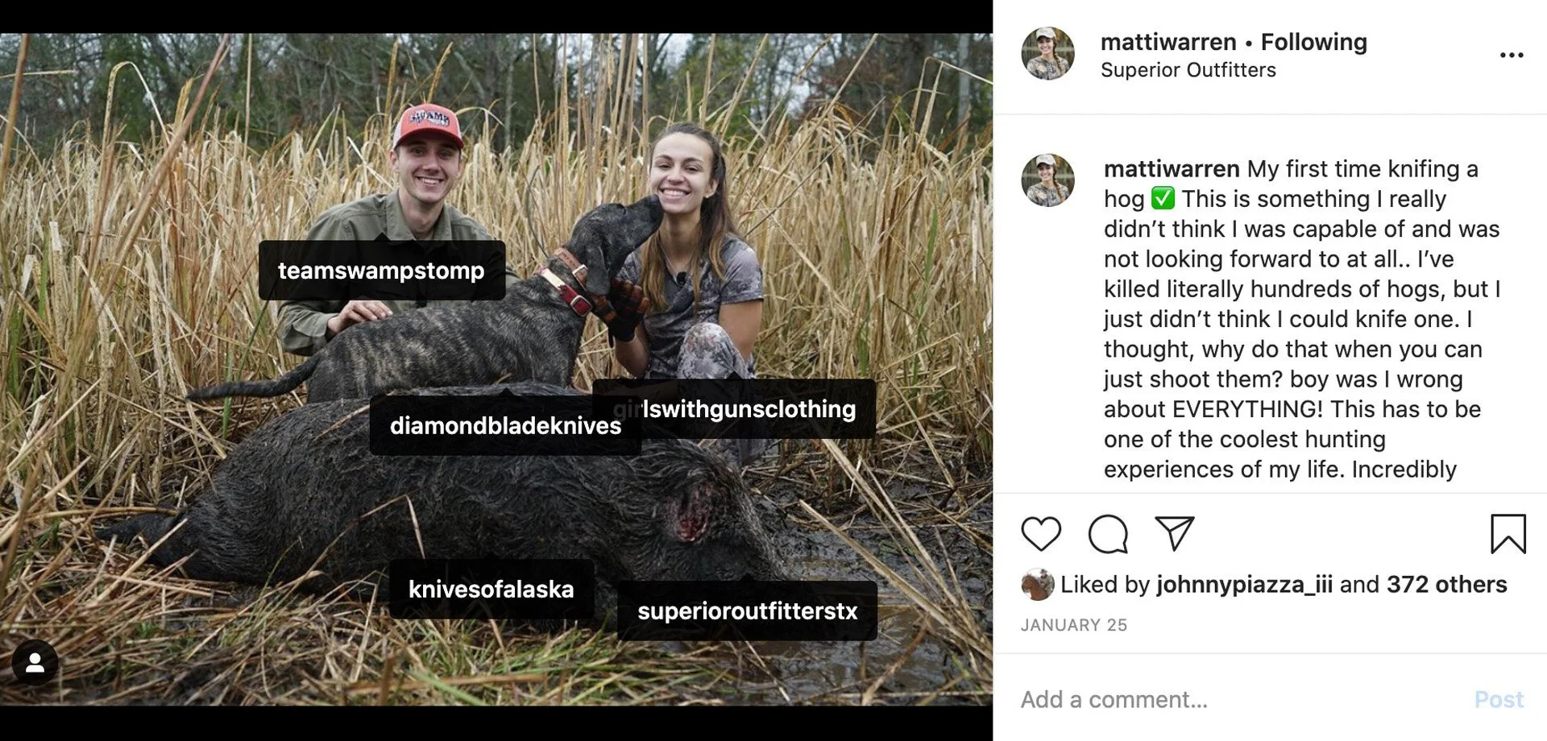
Task: Open comments via the speech bubble icon
Action: click(1108, 534)
